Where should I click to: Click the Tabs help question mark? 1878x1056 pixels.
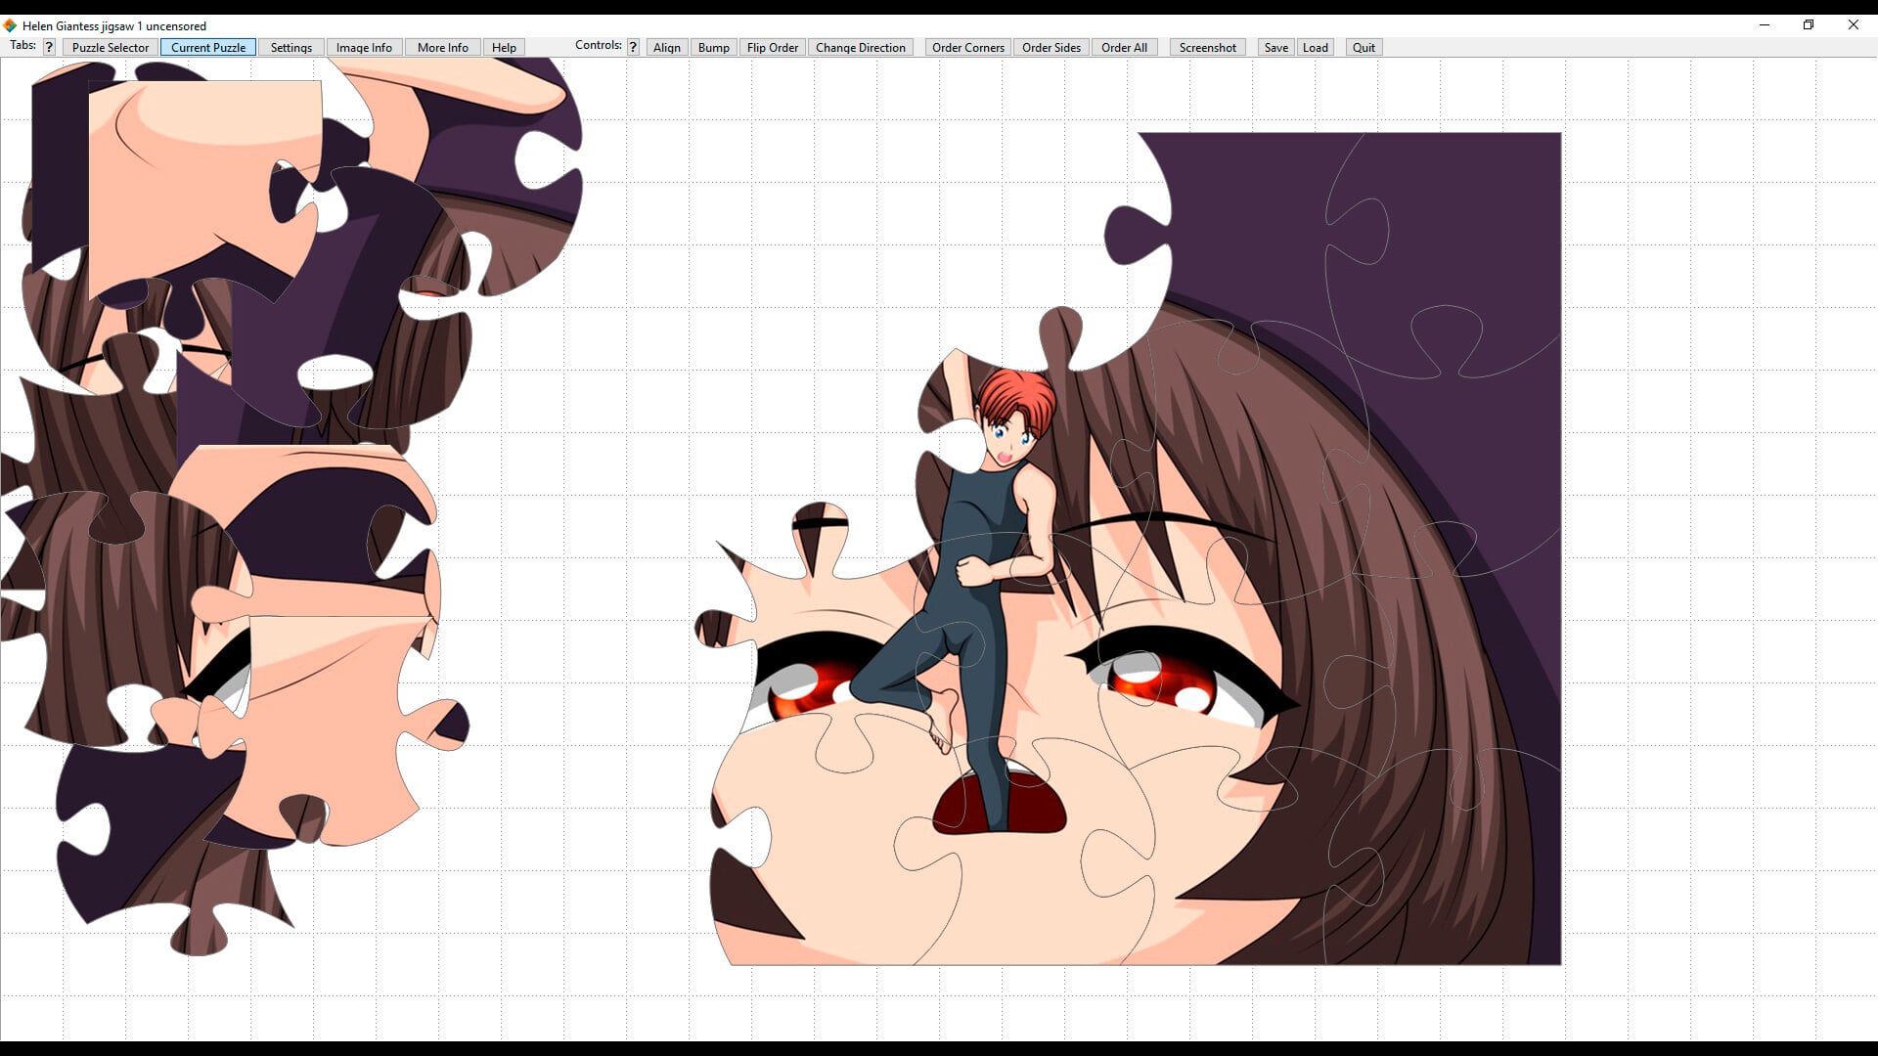tap(49, 47)
